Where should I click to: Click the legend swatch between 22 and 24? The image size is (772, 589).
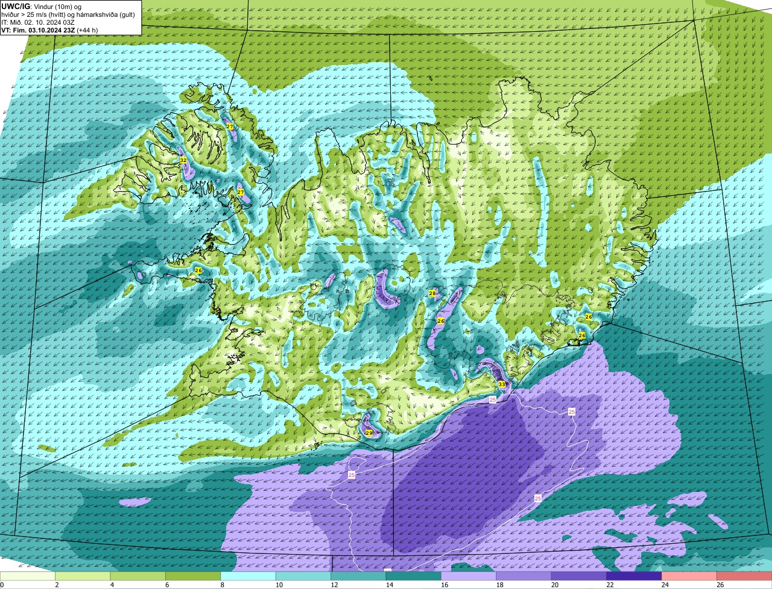(x=634, y=576)
